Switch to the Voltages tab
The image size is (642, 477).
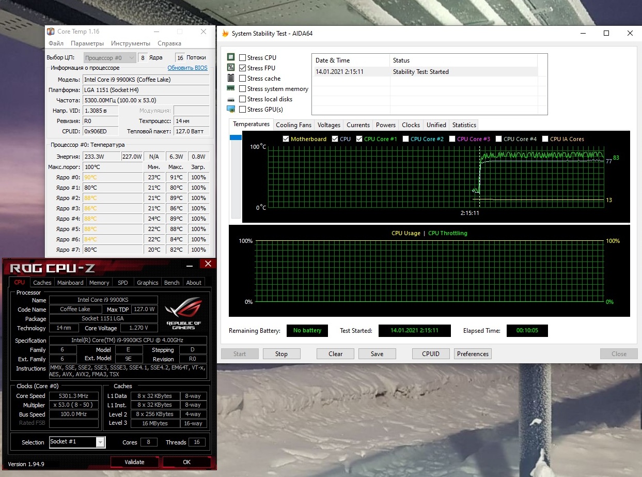329,125
